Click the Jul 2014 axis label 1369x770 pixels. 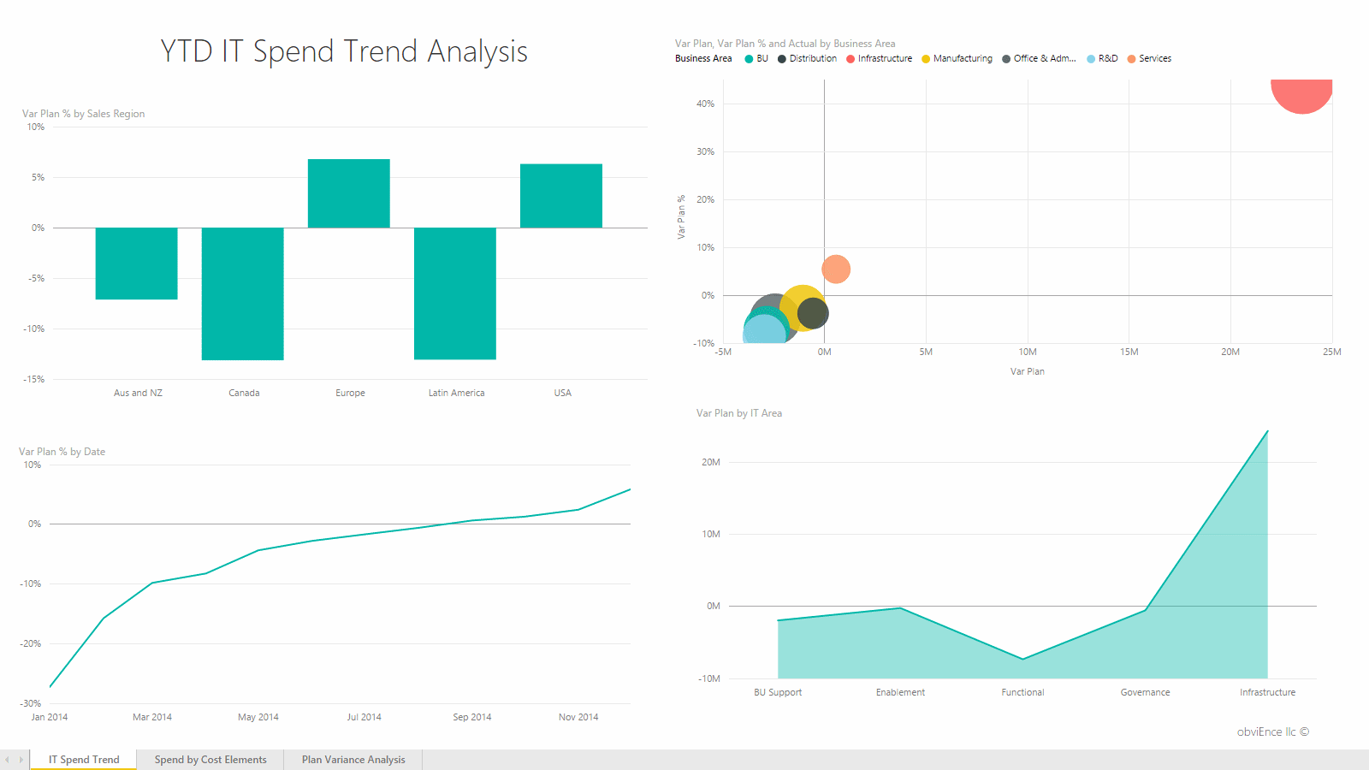(x=364, y=718)
